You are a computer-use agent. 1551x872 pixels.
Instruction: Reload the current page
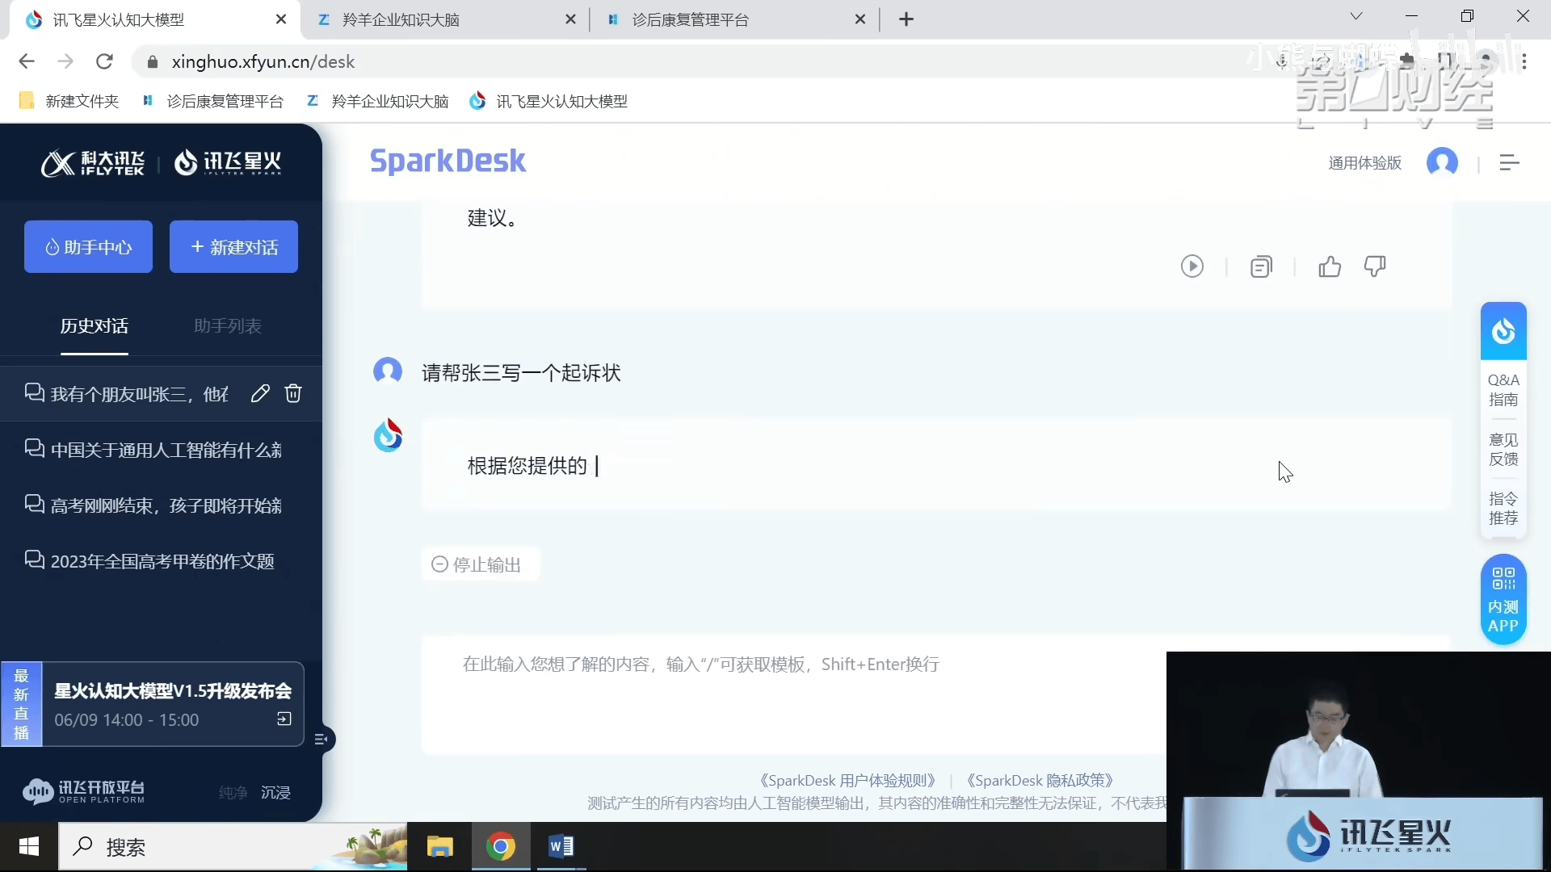[104, 61]
